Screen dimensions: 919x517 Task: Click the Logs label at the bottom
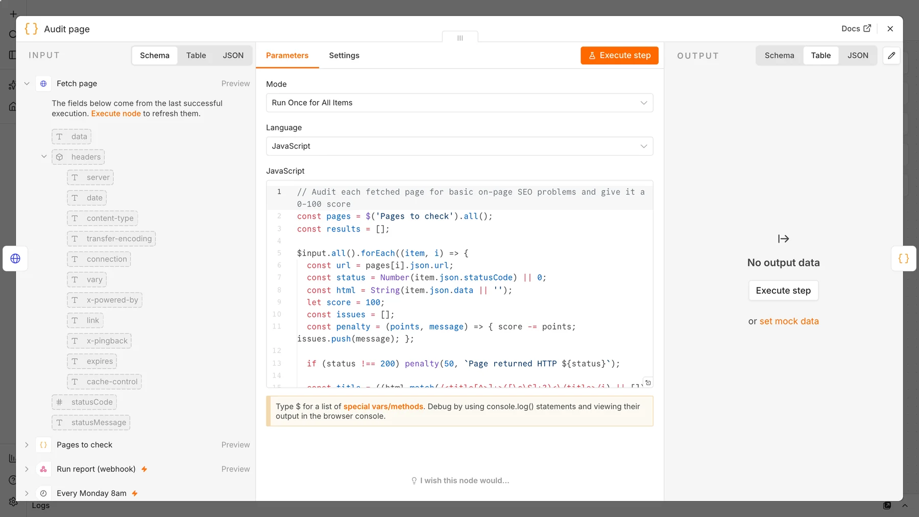[x=41, y=505]
